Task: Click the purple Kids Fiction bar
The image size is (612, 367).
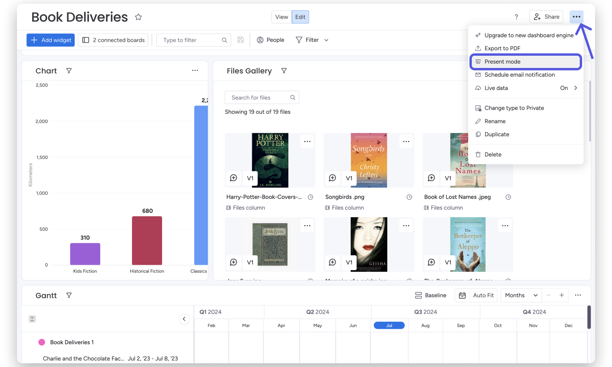Action: (85, 254)
